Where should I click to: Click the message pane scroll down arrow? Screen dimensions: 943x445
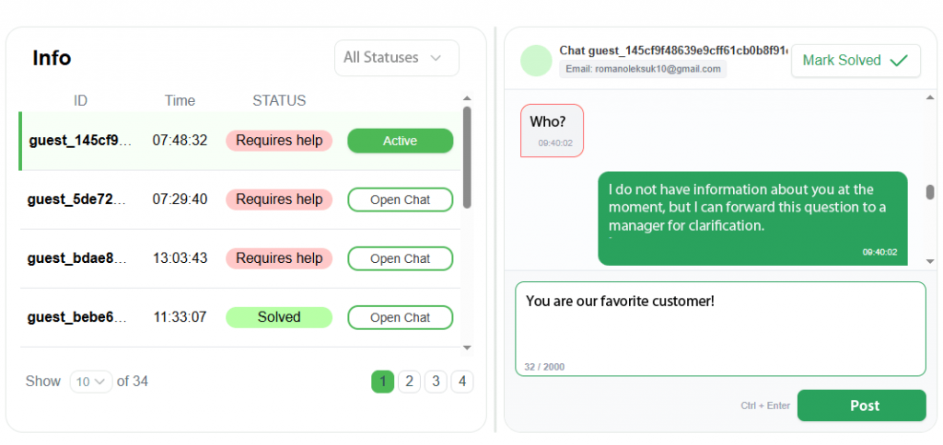pyautogui.click(x=930, y=261)
